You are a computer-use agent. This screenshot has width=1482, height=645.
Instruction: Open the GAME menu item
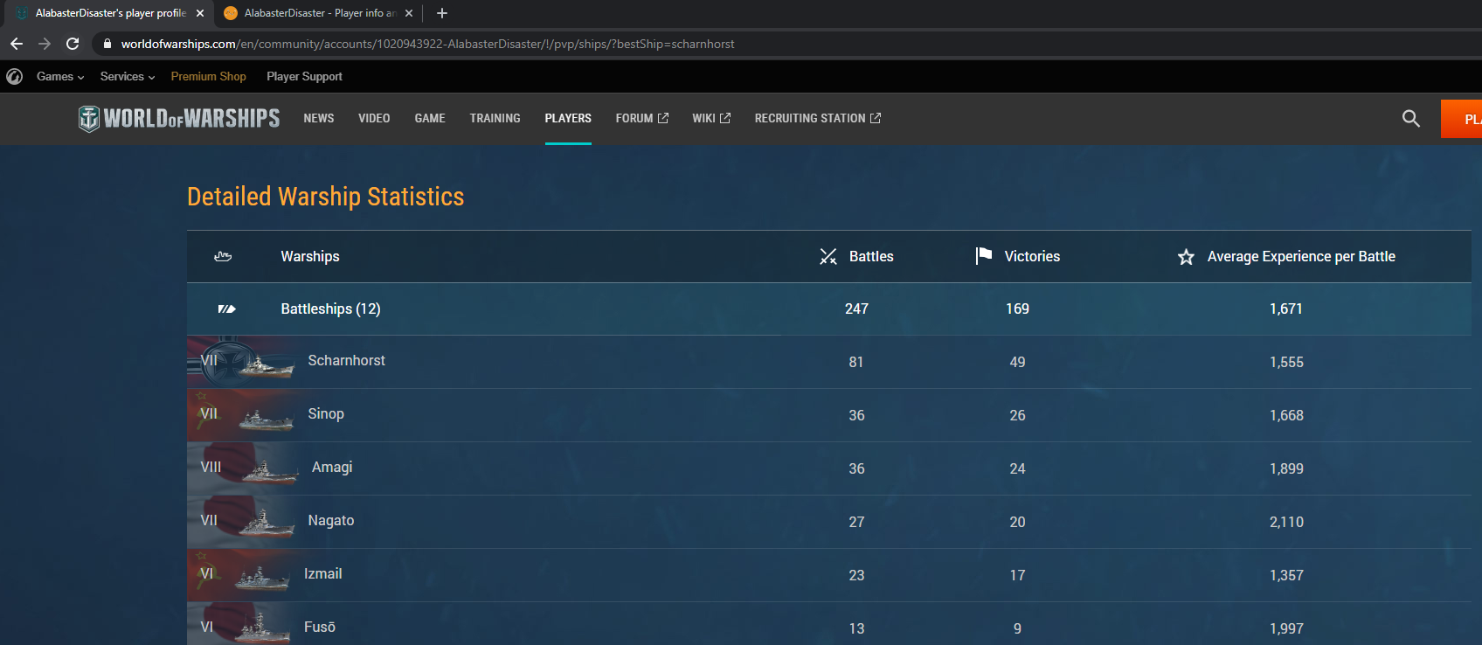click(430, 118)
